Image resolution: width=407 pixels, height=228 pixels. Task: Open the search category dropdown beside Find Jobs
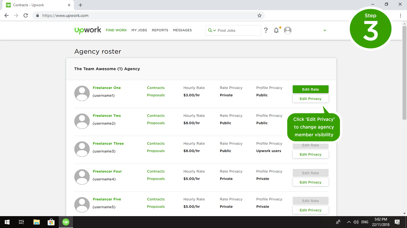[214, 30]
